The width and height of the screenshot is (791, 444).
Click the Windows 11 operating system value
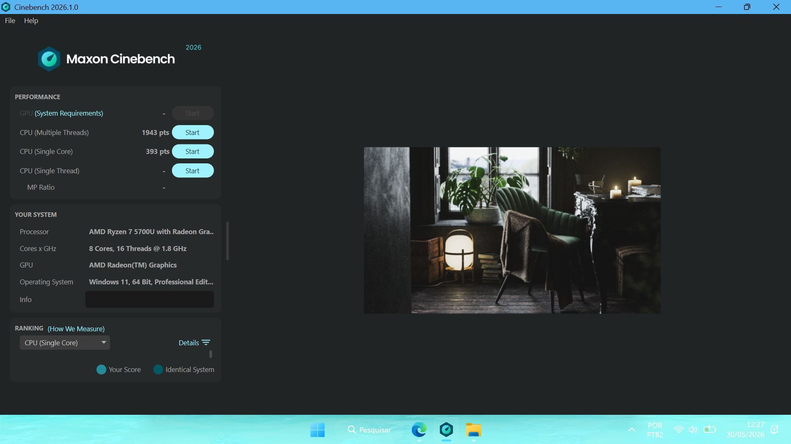click(151, 282)
